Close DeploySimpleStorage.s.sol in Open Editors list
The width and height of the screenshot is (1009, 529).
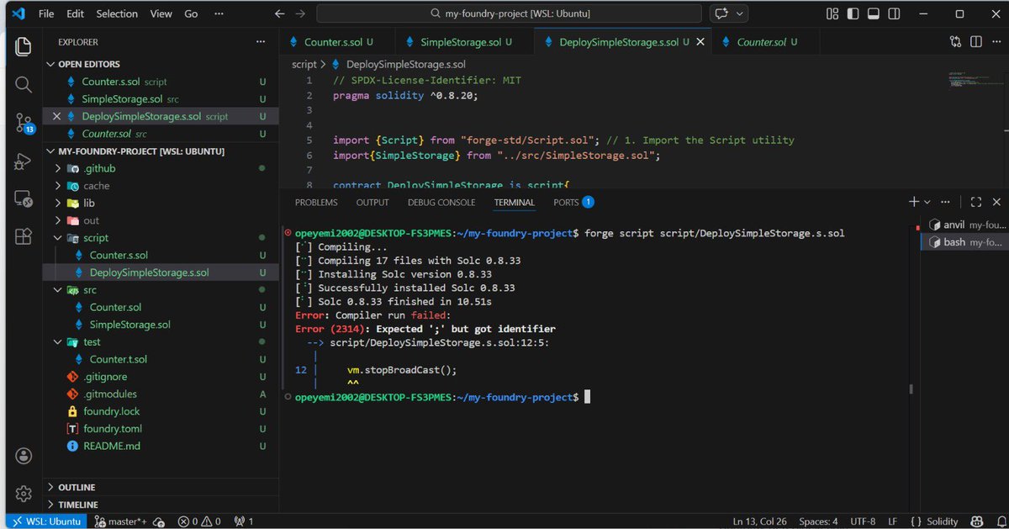57,116
